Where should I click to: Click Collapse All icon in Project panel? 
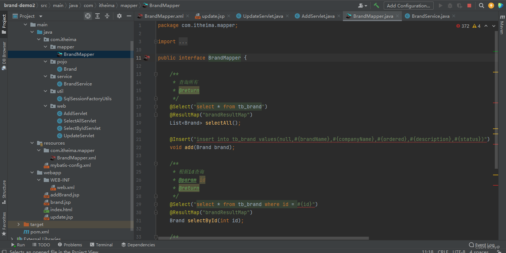(107, 16)
